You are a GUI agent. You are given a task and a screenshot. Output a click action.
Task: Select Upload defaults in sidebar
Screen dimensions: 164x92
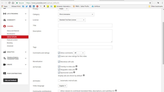coord(15,37)
